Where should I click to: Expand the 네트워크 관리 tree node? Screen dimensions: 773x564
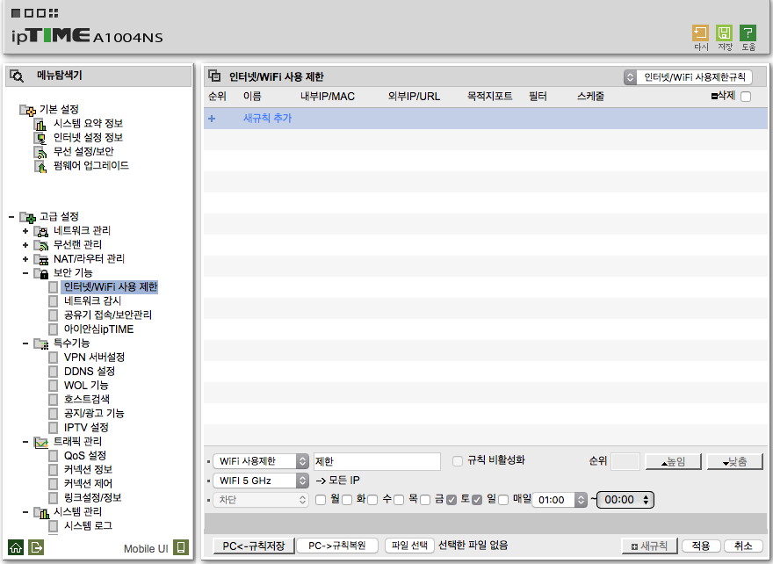(25, 231)
